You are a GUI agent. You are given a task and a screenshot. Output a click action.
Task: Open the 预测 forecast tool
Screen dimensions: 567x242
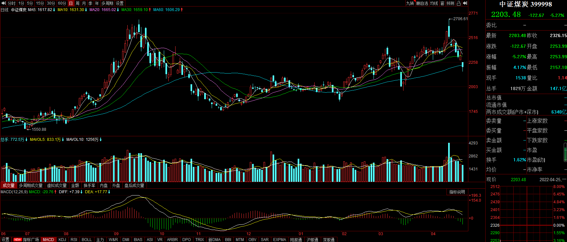click(x=450, y=3)
